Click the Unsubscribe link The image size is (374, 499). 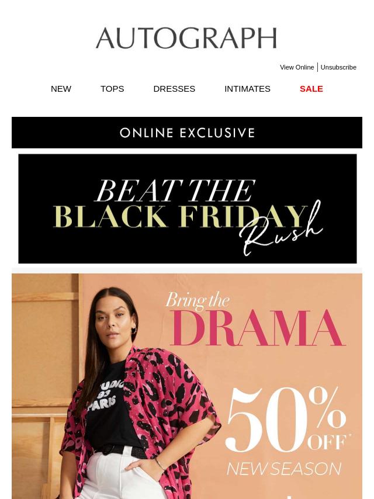(338, 67)
